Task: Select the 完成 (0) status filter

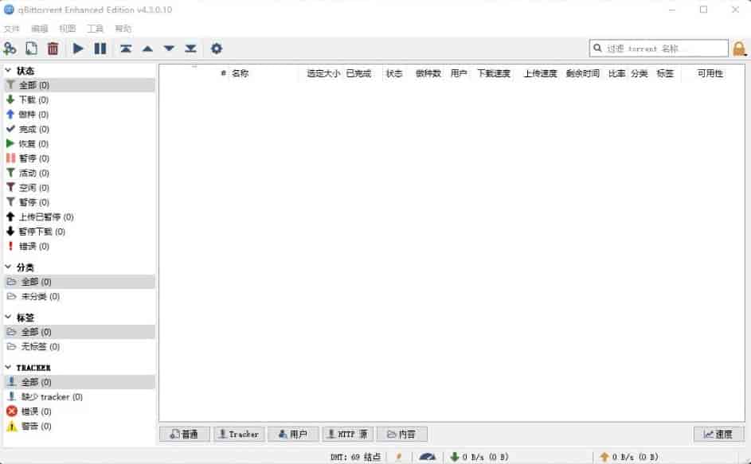Action: [80, 129]
